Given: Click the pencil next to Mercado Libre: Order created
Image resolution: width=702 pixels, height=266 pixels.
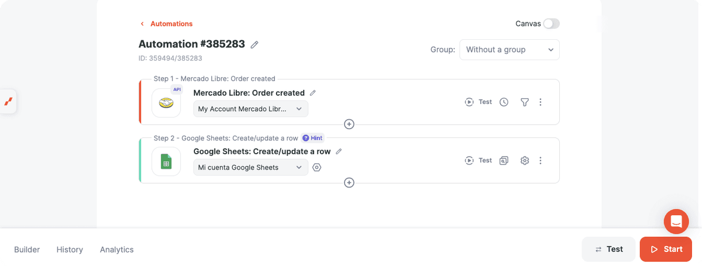Looking at the screenshot, I should (313, 93).
